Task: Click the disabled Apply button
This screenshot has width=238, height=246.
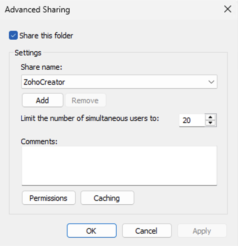Action: 202,231
